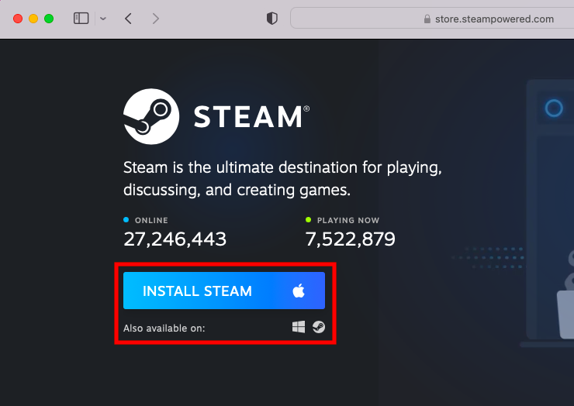Click the large Steam logo circle

click(151, 116)
